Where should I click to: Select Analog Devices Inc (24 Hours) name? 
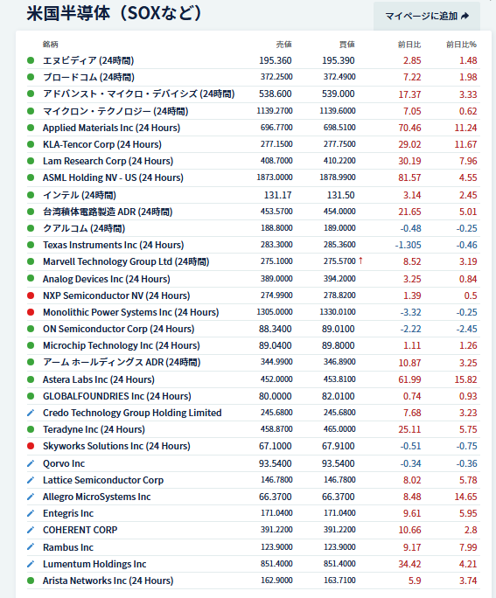click(x=106, y=279)
